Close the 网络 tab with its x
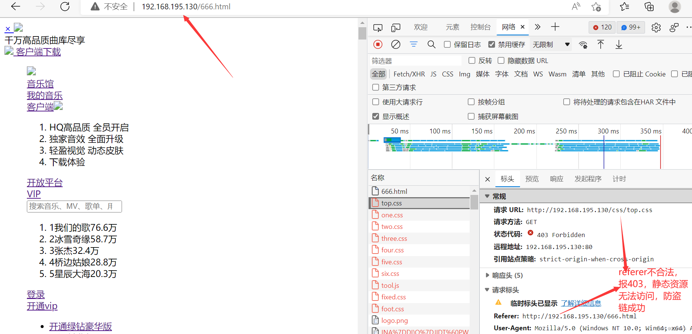 523,27
